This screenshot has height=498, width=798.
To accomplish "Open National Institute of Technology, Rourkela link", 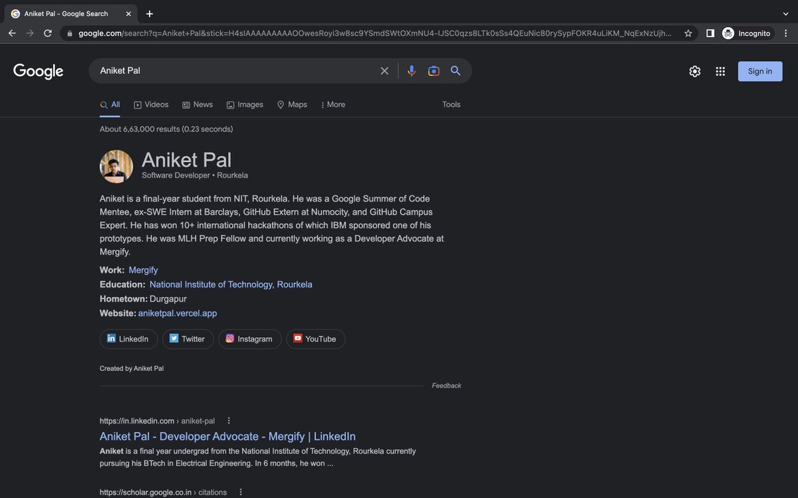I will pyautogui.click(x=231, y=284).
